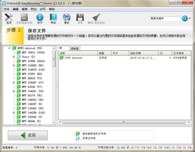Select the MFT 109322 (36) folder icon

[19, 100]
